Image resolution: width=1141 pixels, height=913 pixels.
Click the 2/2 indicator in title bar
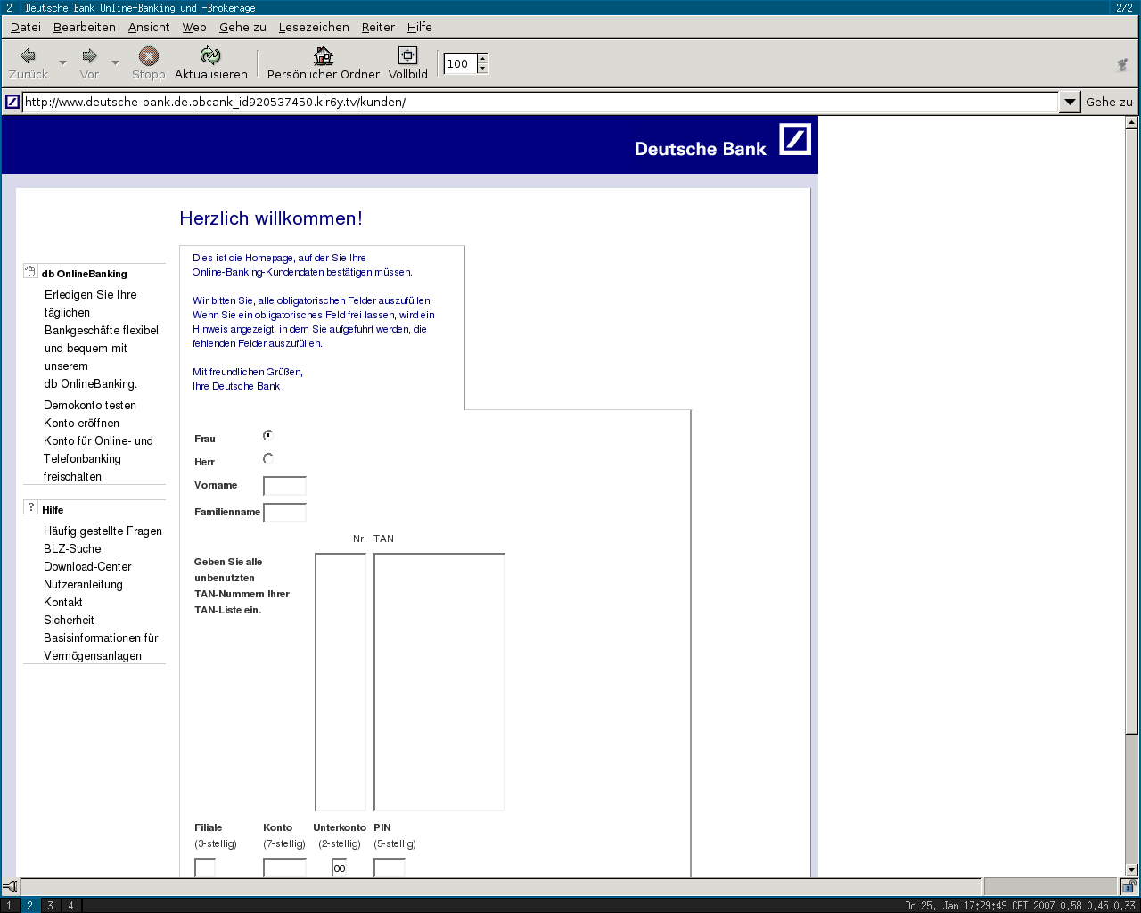[x=1125, y=7]
